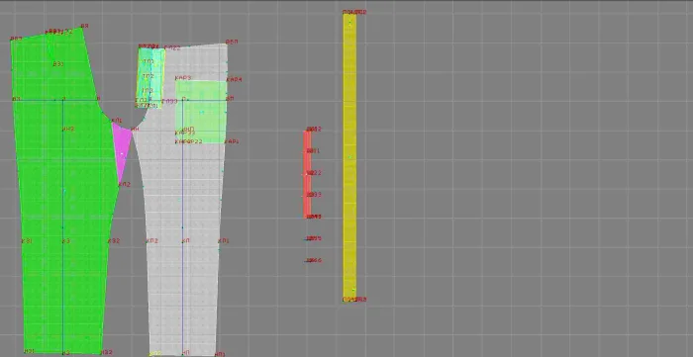Click the light green pocket rectangle

pyautogui.click(x=201, y=112)
